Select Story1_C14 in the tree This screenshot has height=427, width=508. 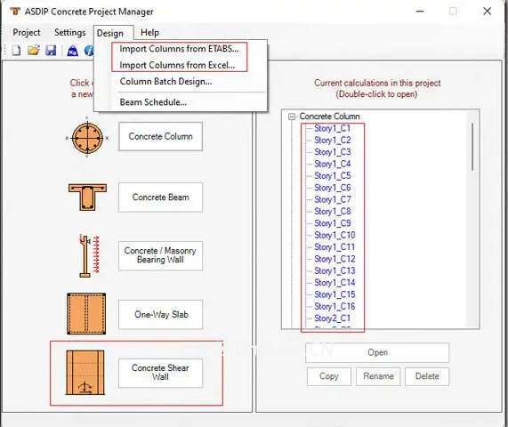click(x=335, y=283)
